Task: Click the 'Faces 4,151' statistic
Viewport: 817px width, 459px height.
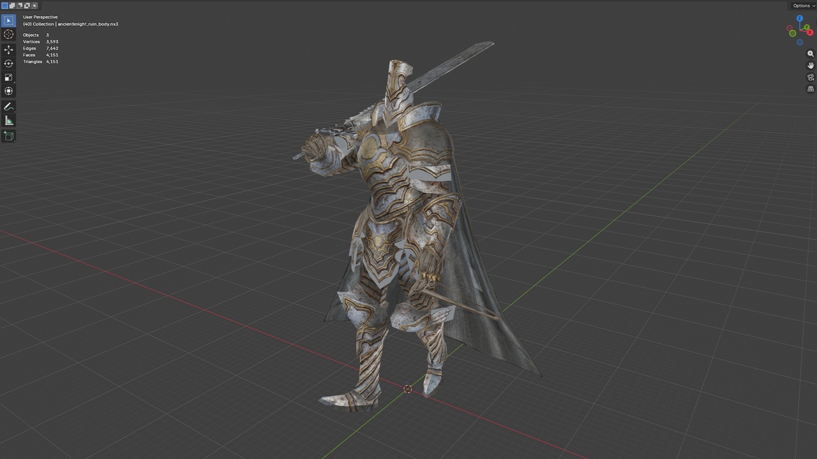Action: click(x=40, y=55)
